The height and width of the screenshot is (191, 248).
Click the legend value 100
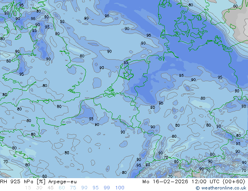[120, 188]
